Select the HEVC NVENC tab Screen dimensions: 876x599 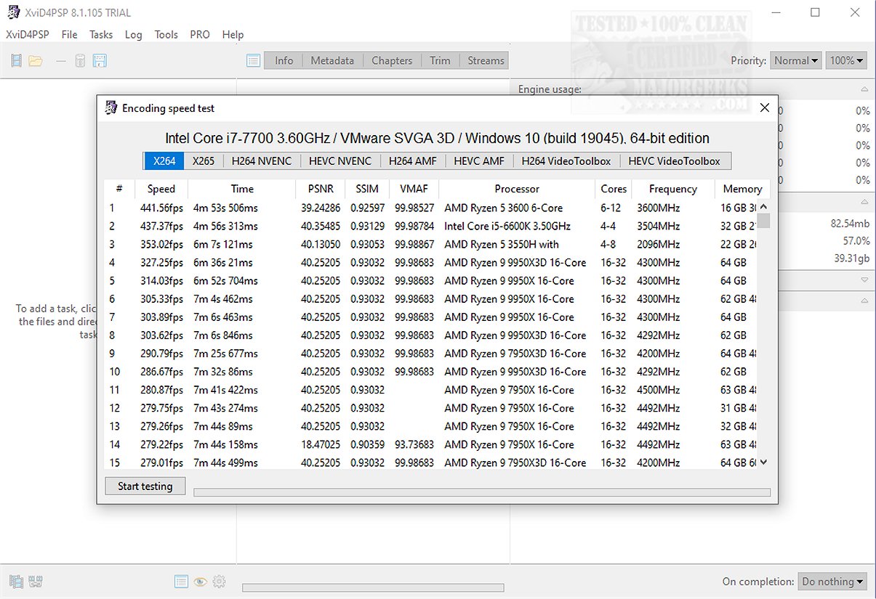coord(340,161)
